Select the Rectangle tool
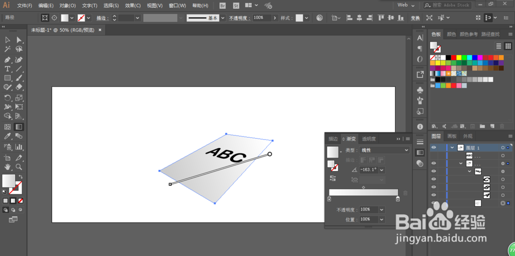 point(8,78)
